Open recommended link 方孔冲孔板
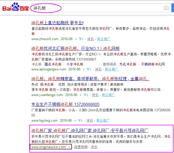This screenshot has height=153, width=174. 128,64
